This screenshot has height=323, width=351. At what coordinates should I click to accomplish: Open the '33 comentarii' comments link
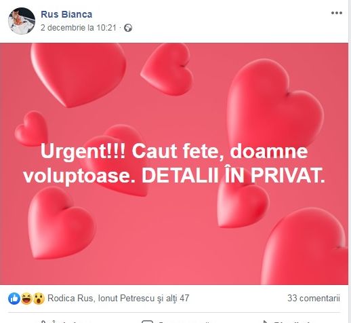click(x=314, y=298)
